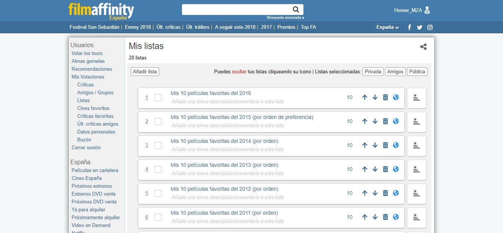The height and width of the screenshot is (233, 503).
Task: Move the 2011 favorites list down
Action: point(375,217)
